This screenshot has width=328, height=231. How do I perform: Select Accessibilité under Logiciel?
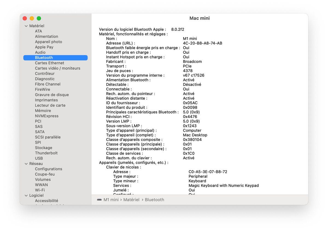[x=46, y=201]
